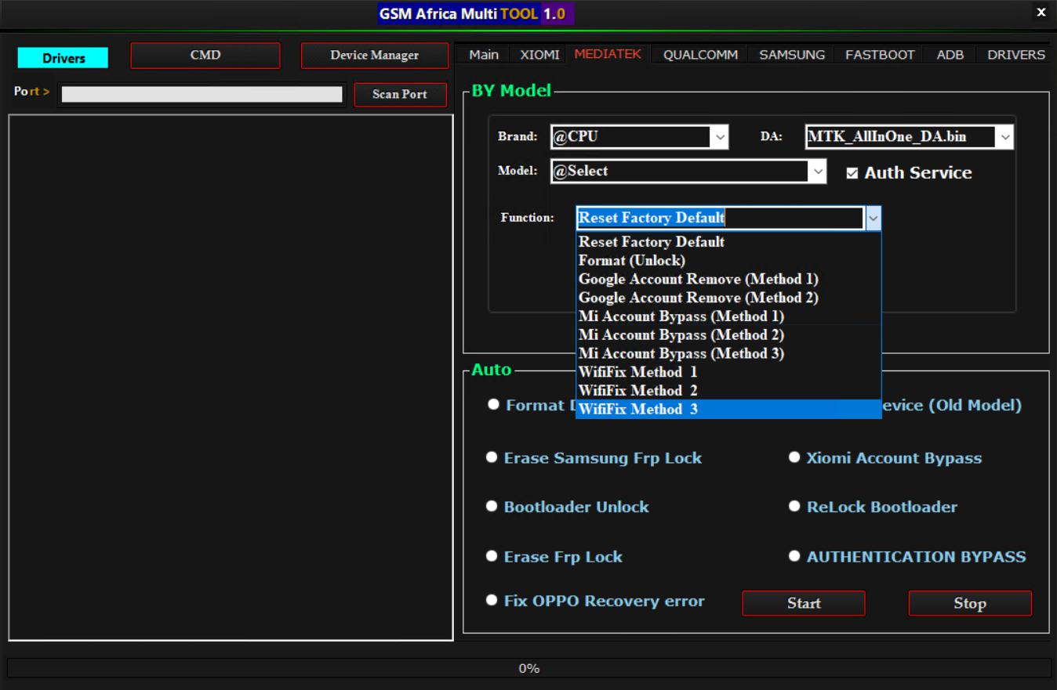This screenshot has width=1057, height=690.
Task: Open the DRIVERS tab
Action: [x=1015, y=55]
